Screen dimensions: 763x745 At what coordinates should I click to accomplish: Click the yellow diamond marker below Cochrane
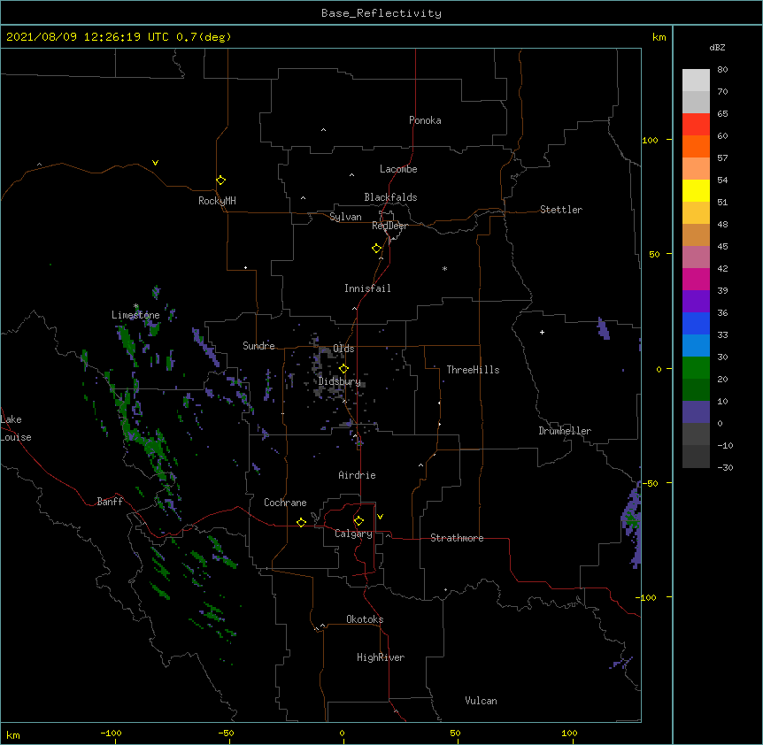tap(301, 522)
